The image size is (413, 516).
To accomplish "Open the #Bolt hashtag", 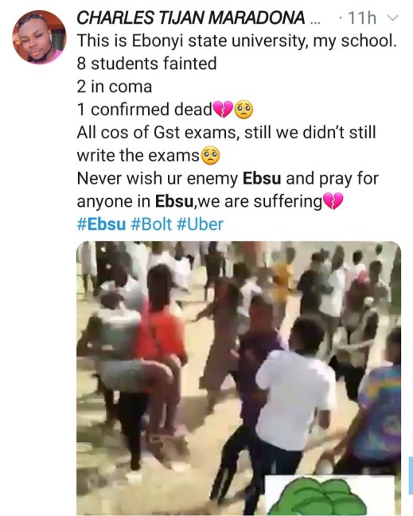I will (151, 224).
